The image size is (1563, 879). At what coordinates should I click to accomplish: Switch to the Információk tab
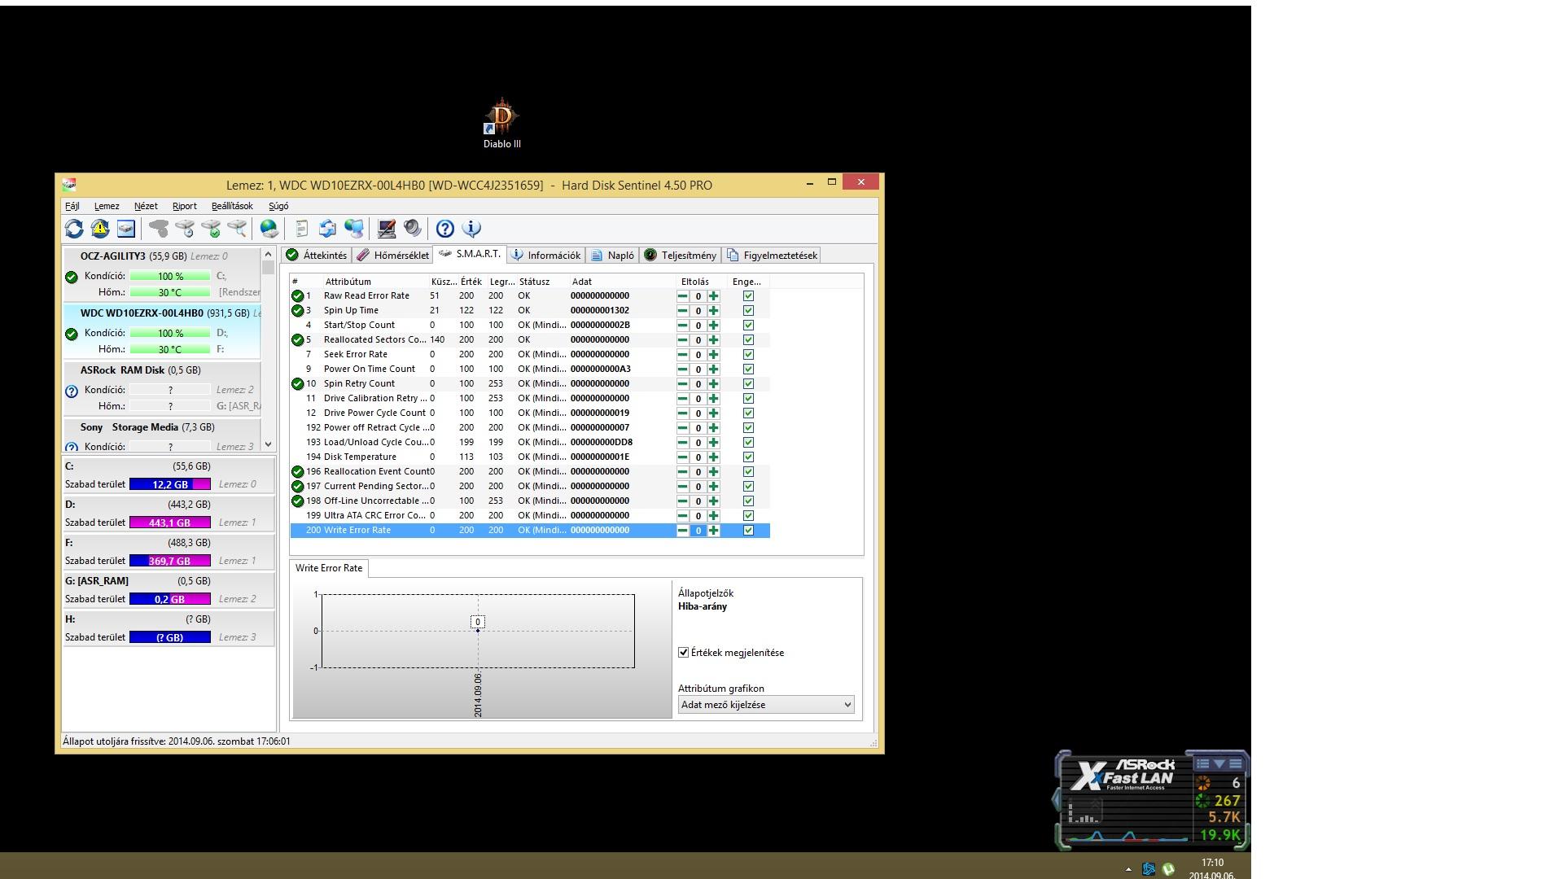pyautogui.click(x=545, y=256)
